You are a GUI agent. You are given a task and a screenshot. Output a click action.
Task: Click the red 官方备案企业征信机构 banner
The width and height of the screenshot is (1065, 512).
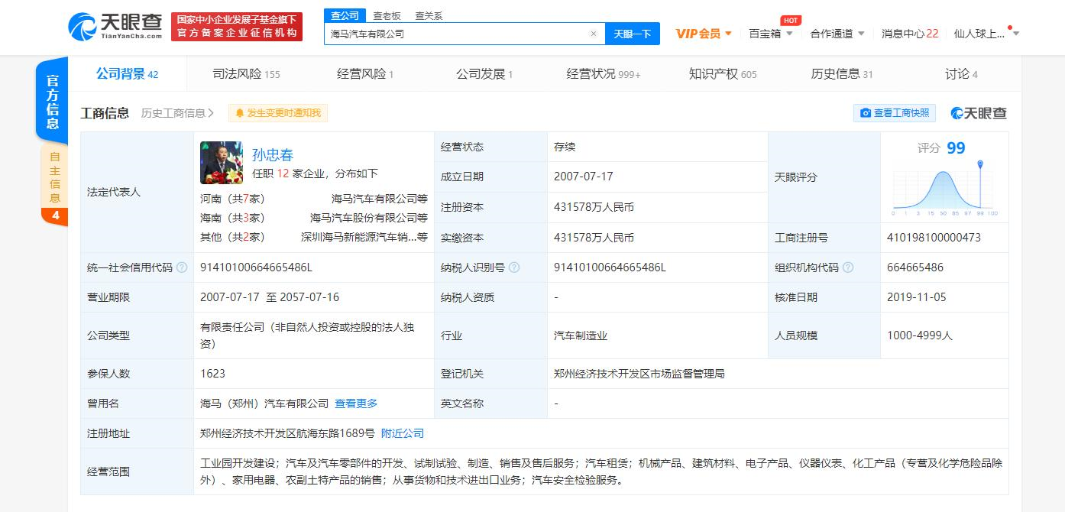coord(237,27)
